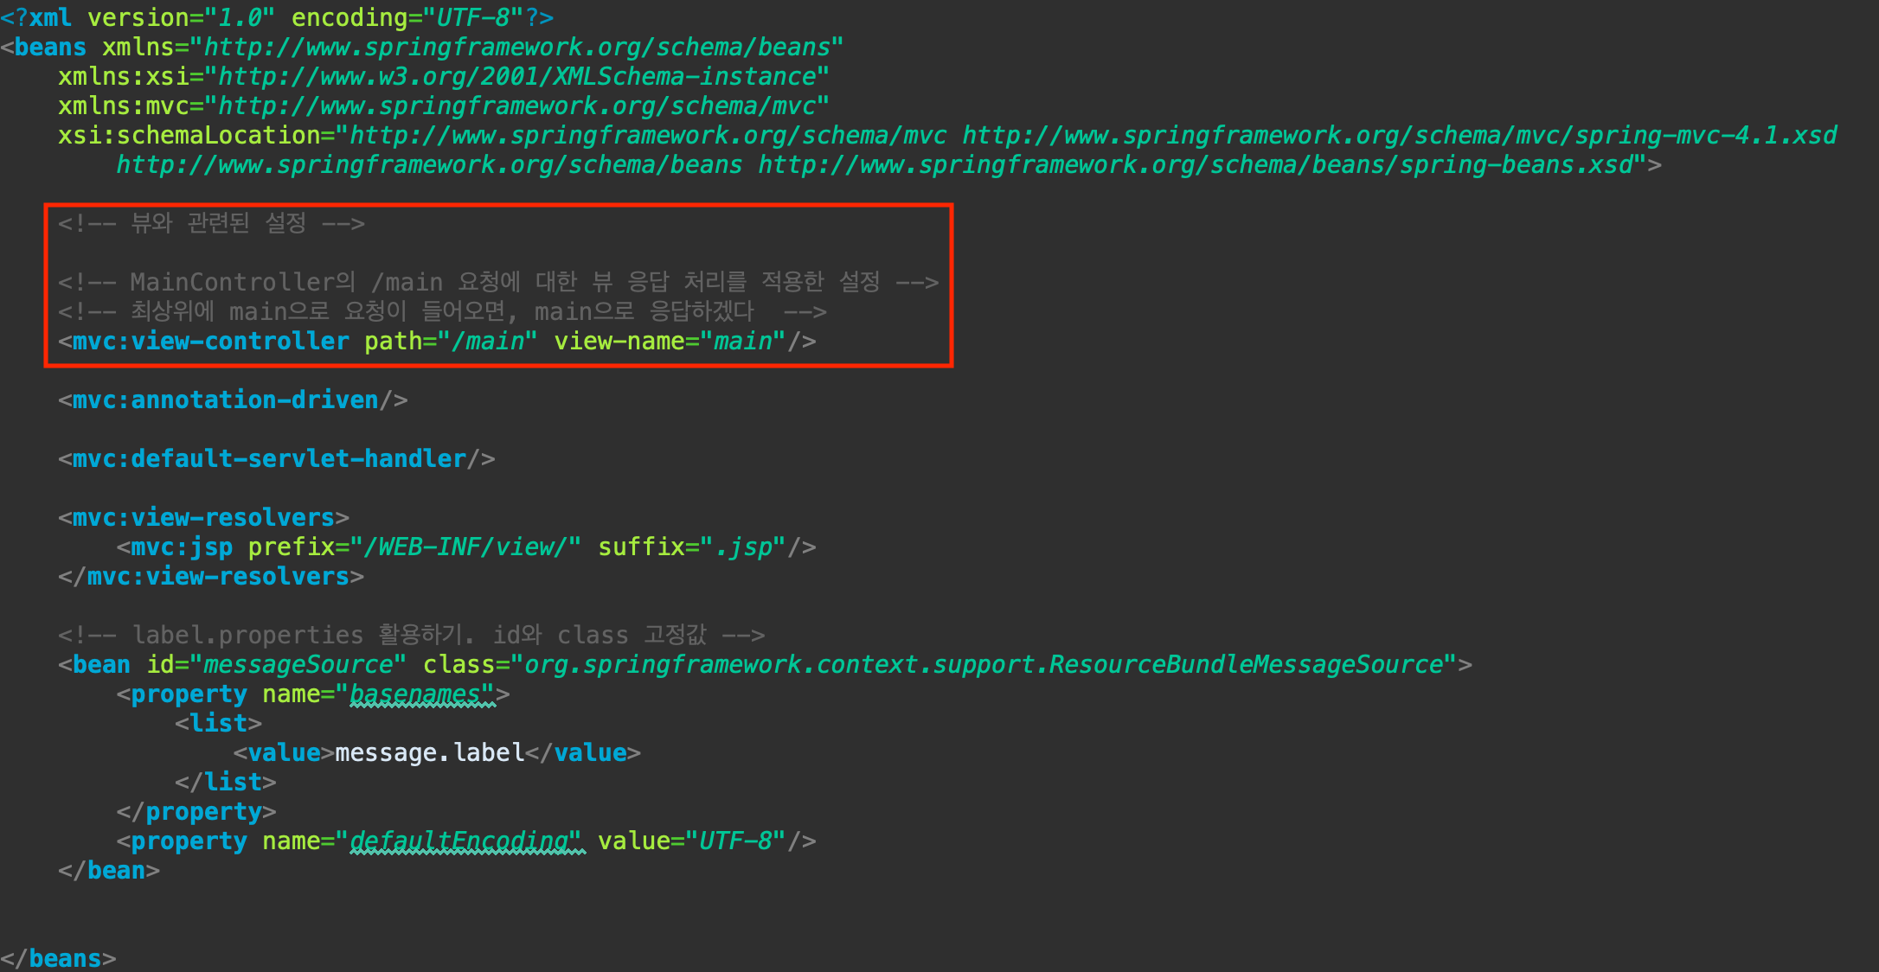Click the mvc:default-servlet-handler tag

coord(269,459)
